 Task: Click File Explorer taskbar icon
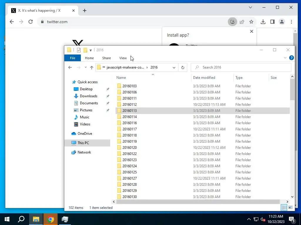(x=36, y=219)
